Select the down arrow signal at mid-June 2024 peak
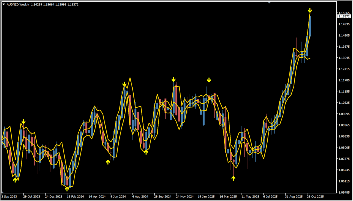 tap(124, 85)
